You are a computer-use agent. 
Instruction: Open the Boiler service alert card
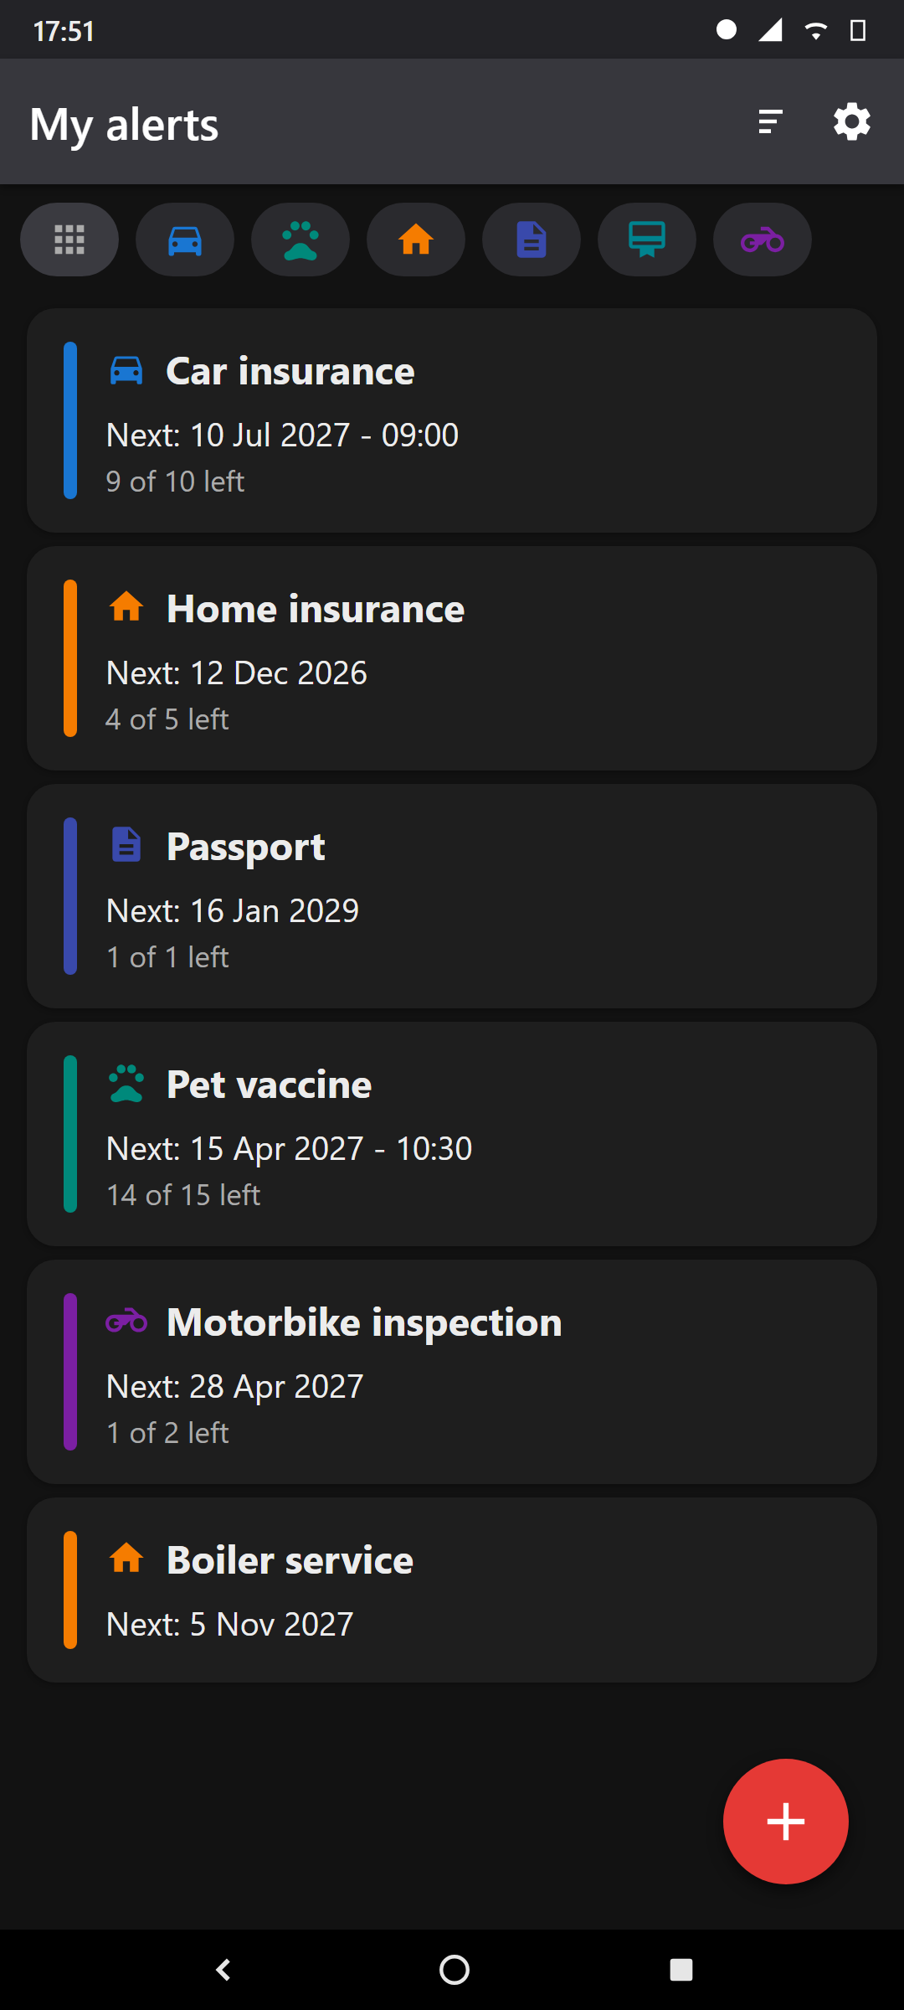tap(452, 1590)
